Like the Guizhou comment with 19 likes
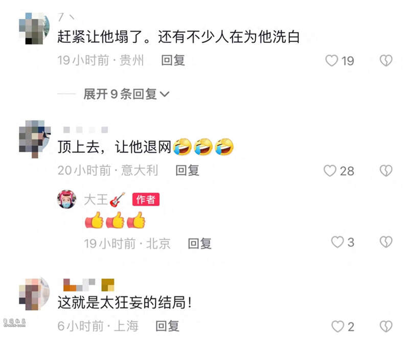 coord(332,60)
